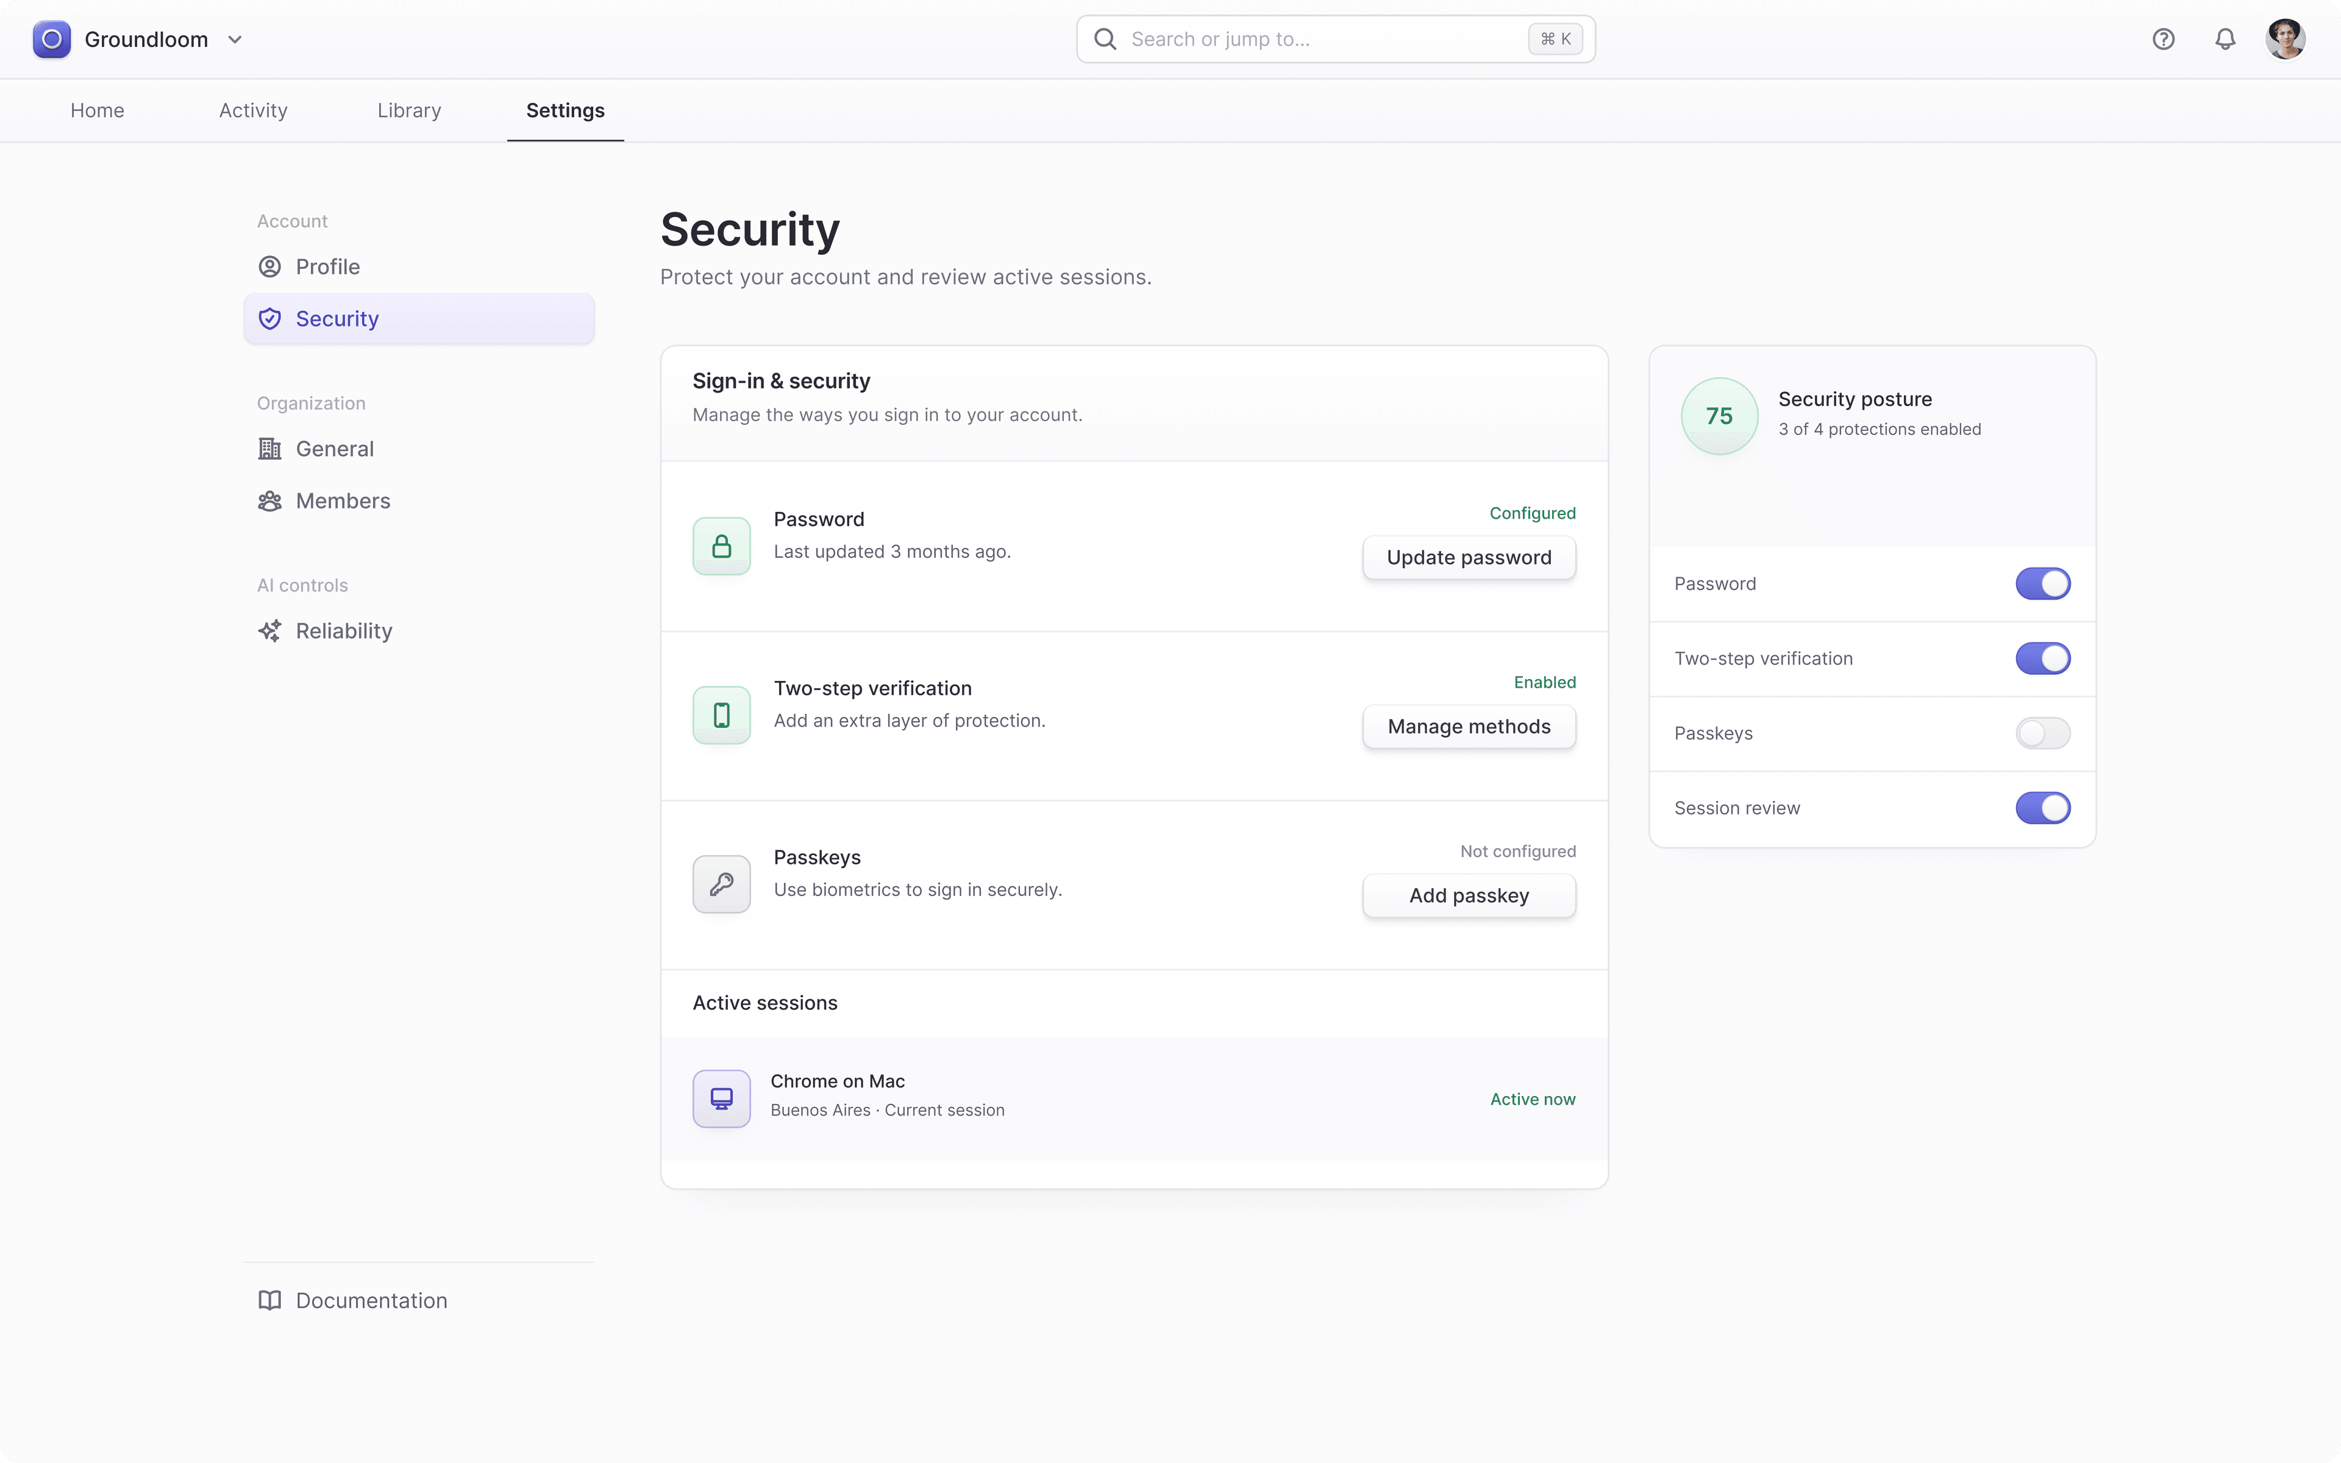Click the search magnifier icon
Image resolution: width=2341 pixels, height=1463 pixels.
point(1105,38)
